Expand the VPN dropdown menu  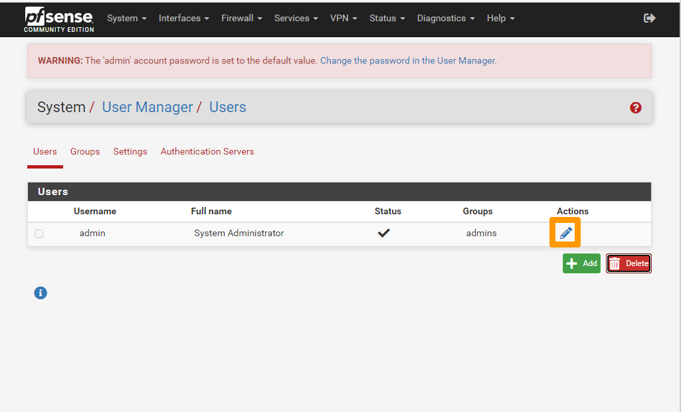tap(343, 18)
